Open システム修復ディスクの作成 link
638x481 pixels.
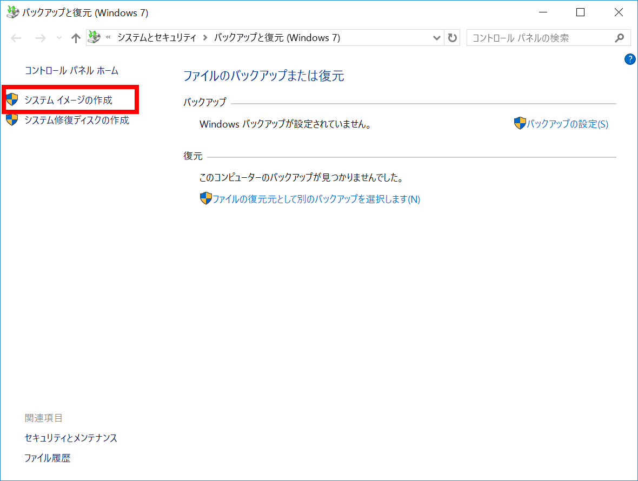coord(77,121)
